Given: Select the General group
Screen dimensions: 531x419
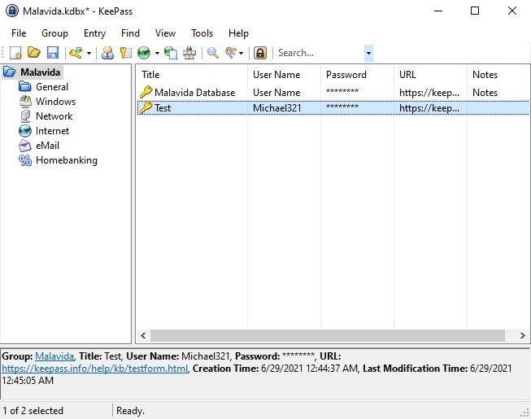Looking at the screenshot, I should (x=52, y=87).
